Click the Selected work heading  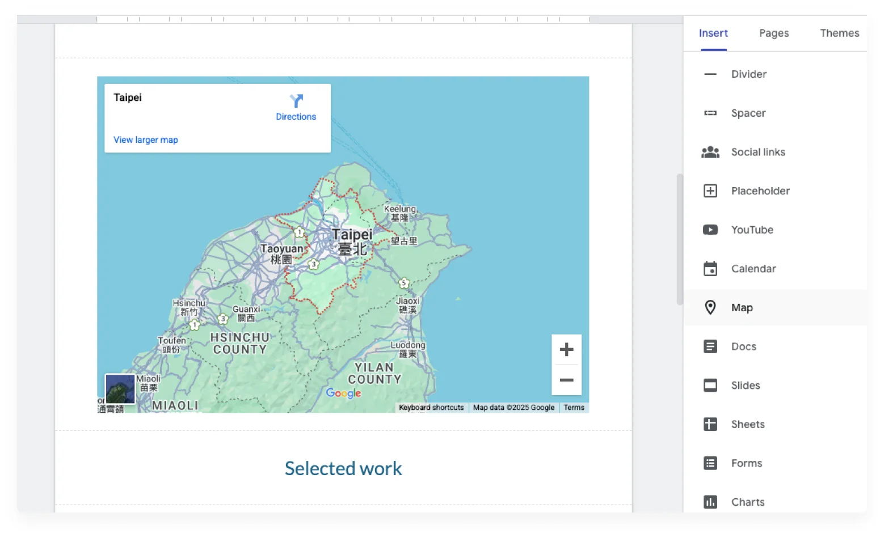(343, 468)
